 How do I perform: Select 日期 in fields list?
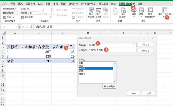point(96,63)
